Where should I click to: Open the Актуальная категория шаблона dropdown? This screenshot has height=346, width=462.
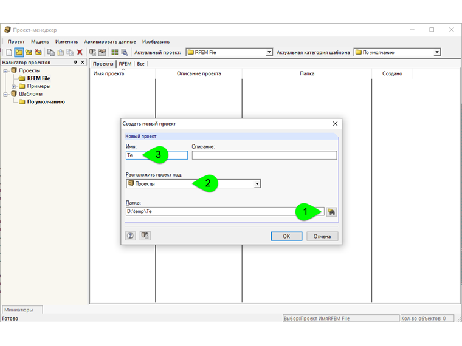(x=437, y=52)
